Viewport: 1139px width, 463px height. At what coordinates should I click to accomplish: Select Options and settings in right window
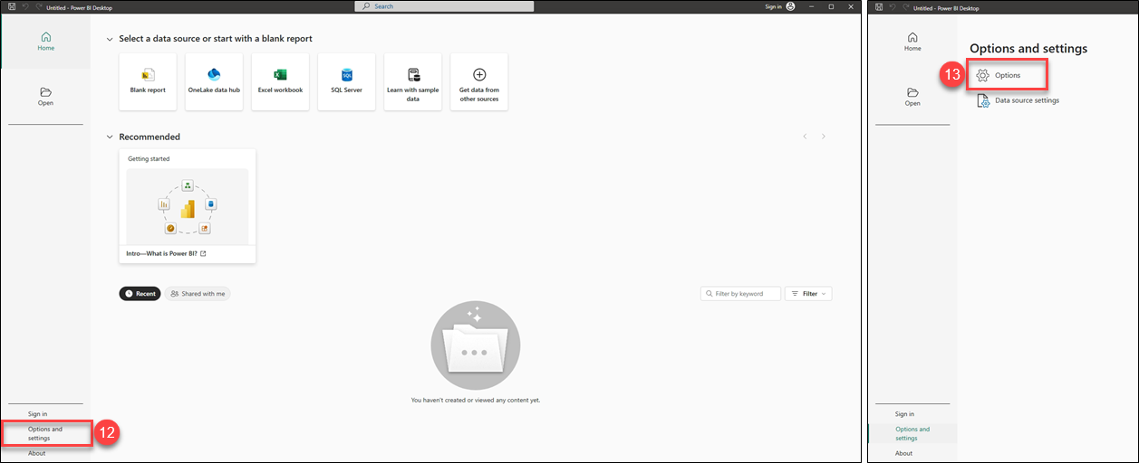pyautogui.click(x=912, y=433)
